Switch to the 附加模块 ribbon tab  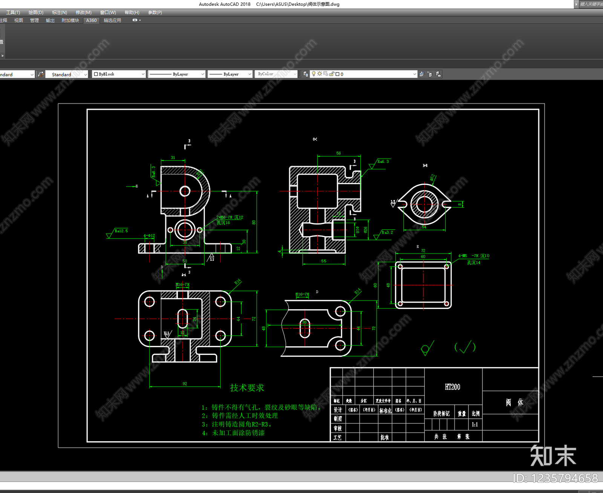point(70,20)
